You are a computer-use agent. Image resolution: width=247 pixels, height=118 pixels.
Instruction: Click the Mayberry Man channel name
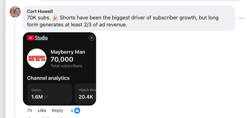(x=68, y=52)
